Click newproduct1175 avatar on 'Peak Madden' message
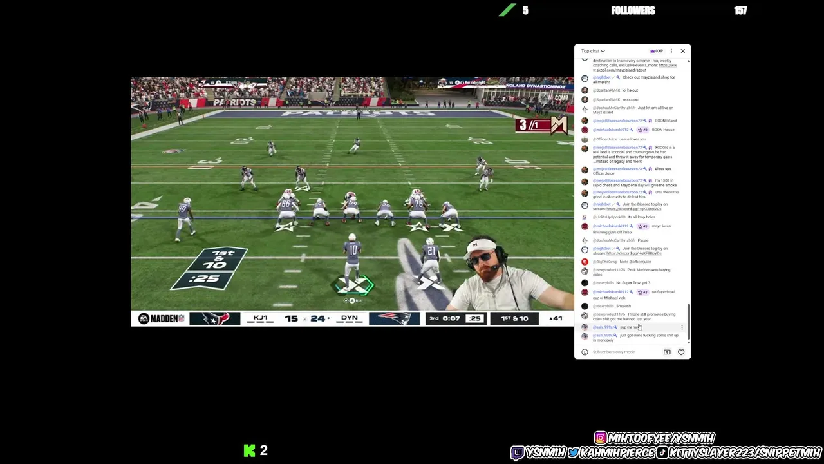 click(x=585, y=271)
